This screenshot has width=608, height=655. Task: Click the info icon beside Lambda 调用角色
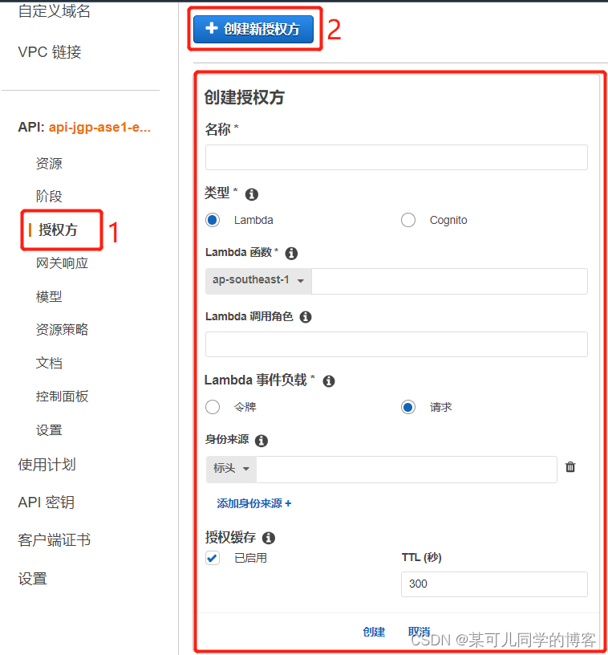point(306,317)
